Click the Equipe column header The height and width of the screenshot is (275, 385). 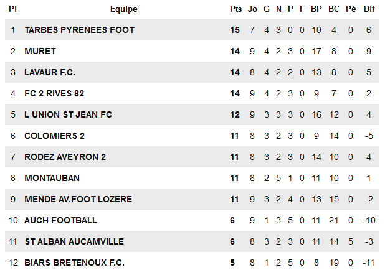pyautogui.click(x=123, y=9)
